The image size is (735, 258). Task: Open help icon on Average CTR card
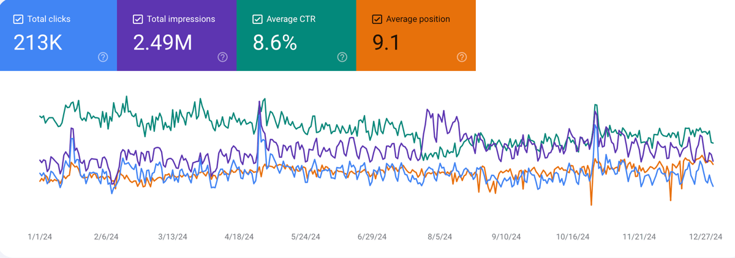[x=342, y=57]
